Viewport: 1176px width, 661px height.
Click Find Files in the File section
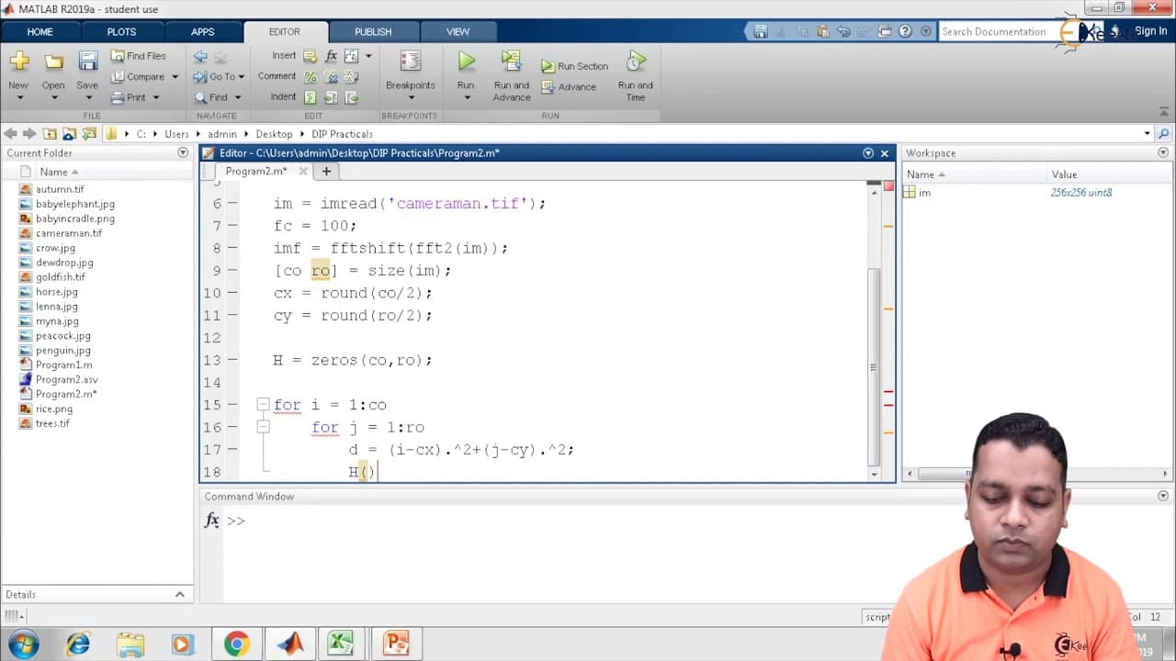tap(139, 56)
